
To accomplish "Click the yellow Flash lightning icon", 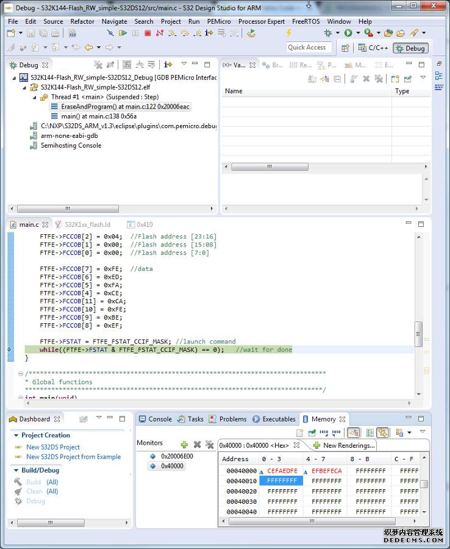I will 289,33.
